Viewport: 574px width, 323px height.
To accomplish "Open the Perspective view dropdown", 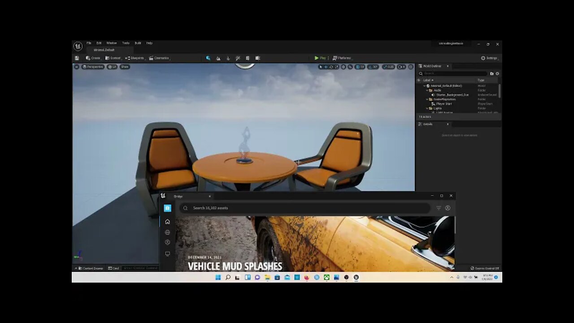I will 93,67.
